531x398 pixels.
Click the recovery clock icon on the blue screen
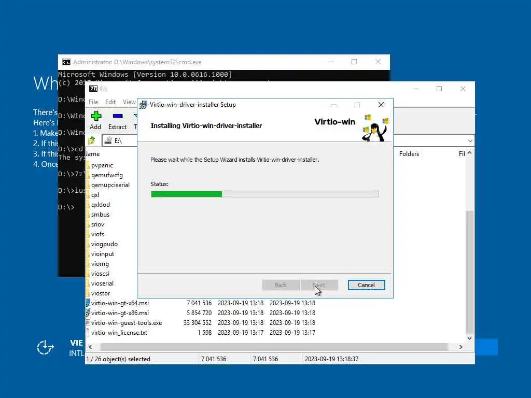tap(46, 347)
